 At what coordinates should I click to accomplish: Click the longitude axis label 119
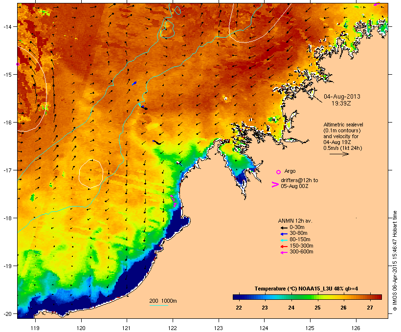tap(35, 328)
